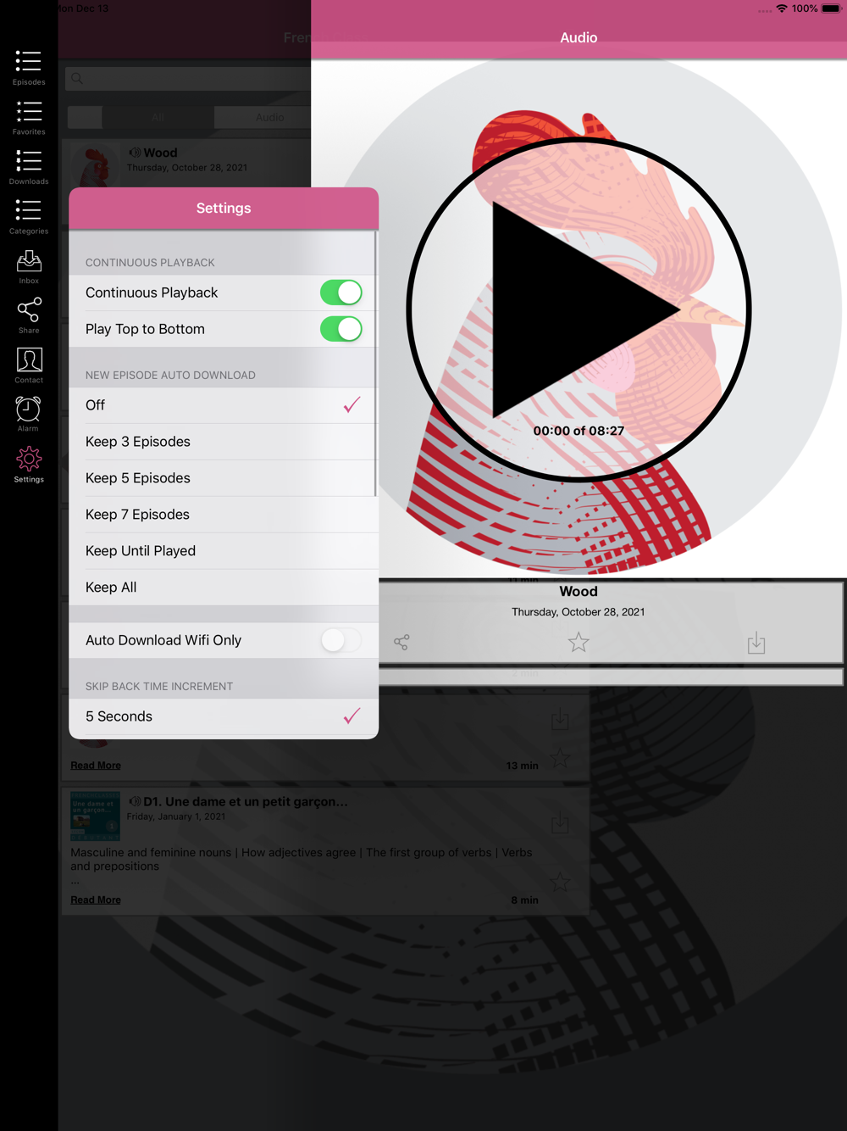This screenshot has width=847, height=1131.
Task: Open the Downloads section
Action: coord(29,167)
